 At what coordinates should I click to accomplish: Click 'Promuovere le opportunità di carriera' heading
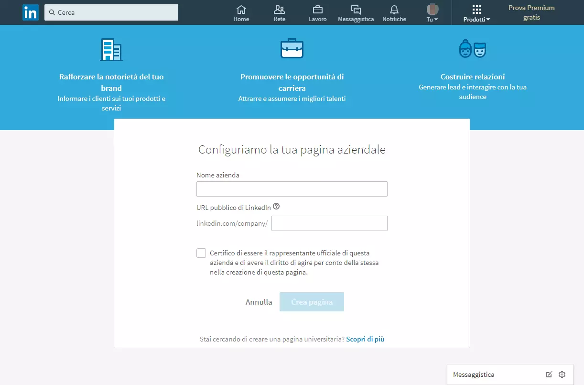click(x=292, y=82)
